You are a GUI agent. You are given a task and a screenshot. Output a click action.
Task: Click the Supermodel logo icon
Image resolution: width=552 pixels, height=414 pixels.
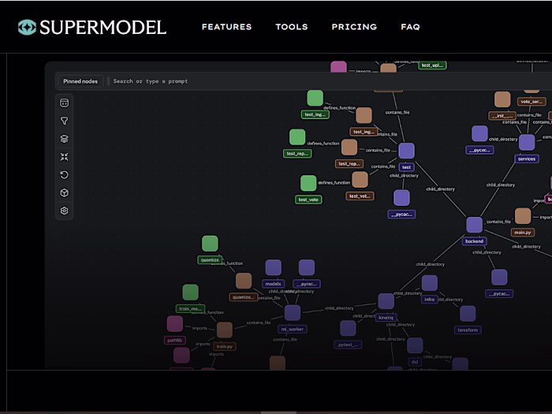(x=27, y=27)
